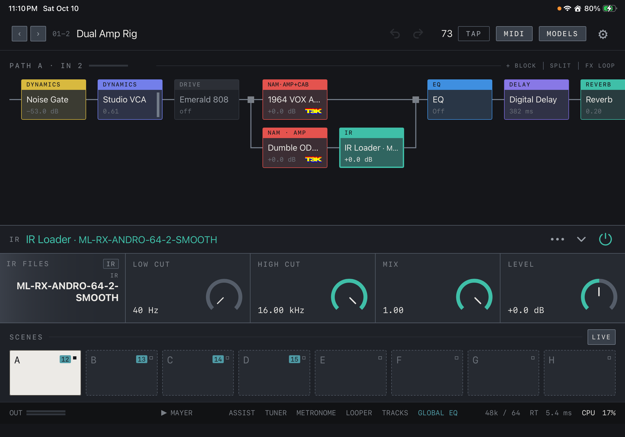
Task: Open settings gear
Action: [x=603, y=34]
